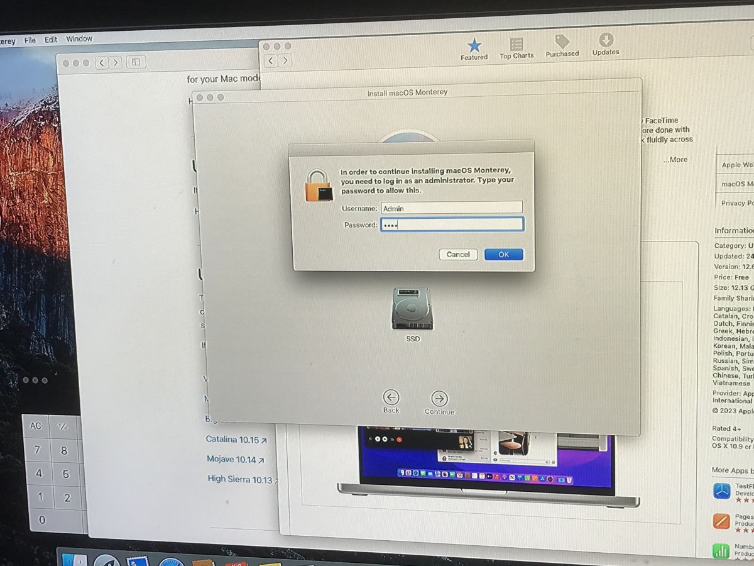Open the Privacy Policy link in App Store

[x=736, y=203]
